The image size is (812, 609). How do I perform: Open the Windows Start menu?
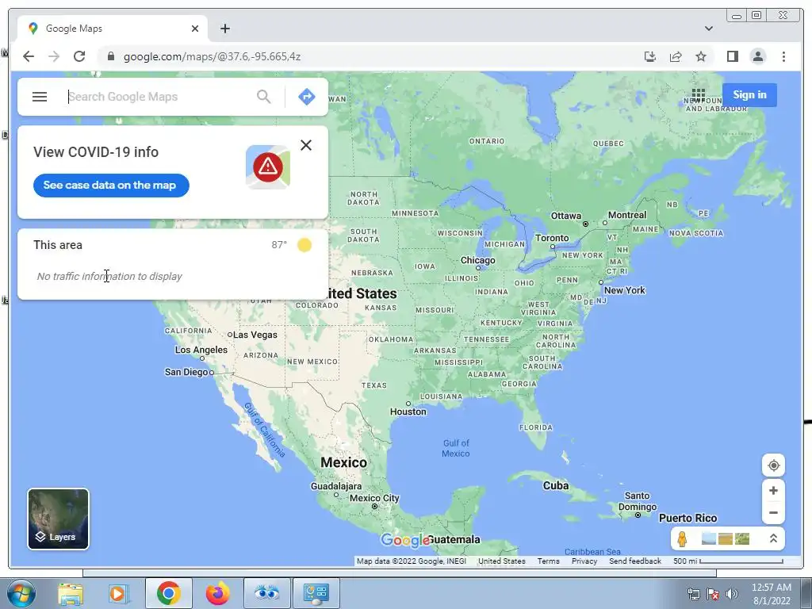tap(21, 593)
